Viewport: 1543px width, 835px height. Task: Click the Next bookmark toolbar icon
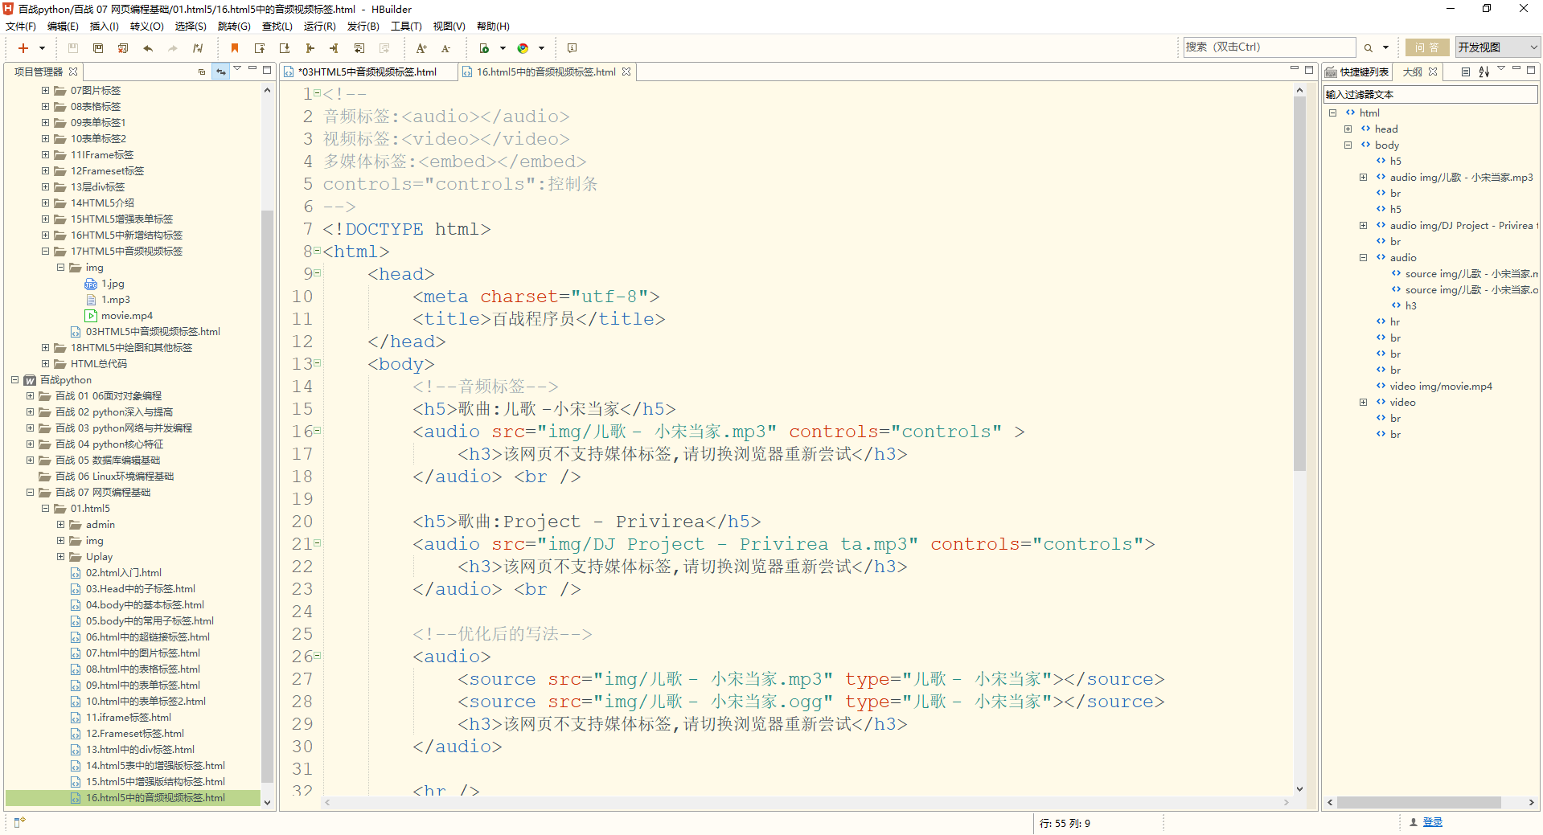pyautogui.click(x=285, y=48)
